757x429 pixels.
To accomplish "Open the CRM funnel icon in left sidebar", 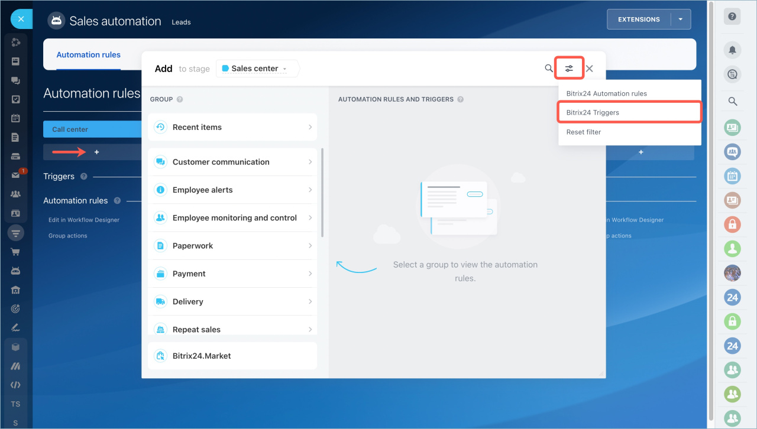I will coord(16,233).
